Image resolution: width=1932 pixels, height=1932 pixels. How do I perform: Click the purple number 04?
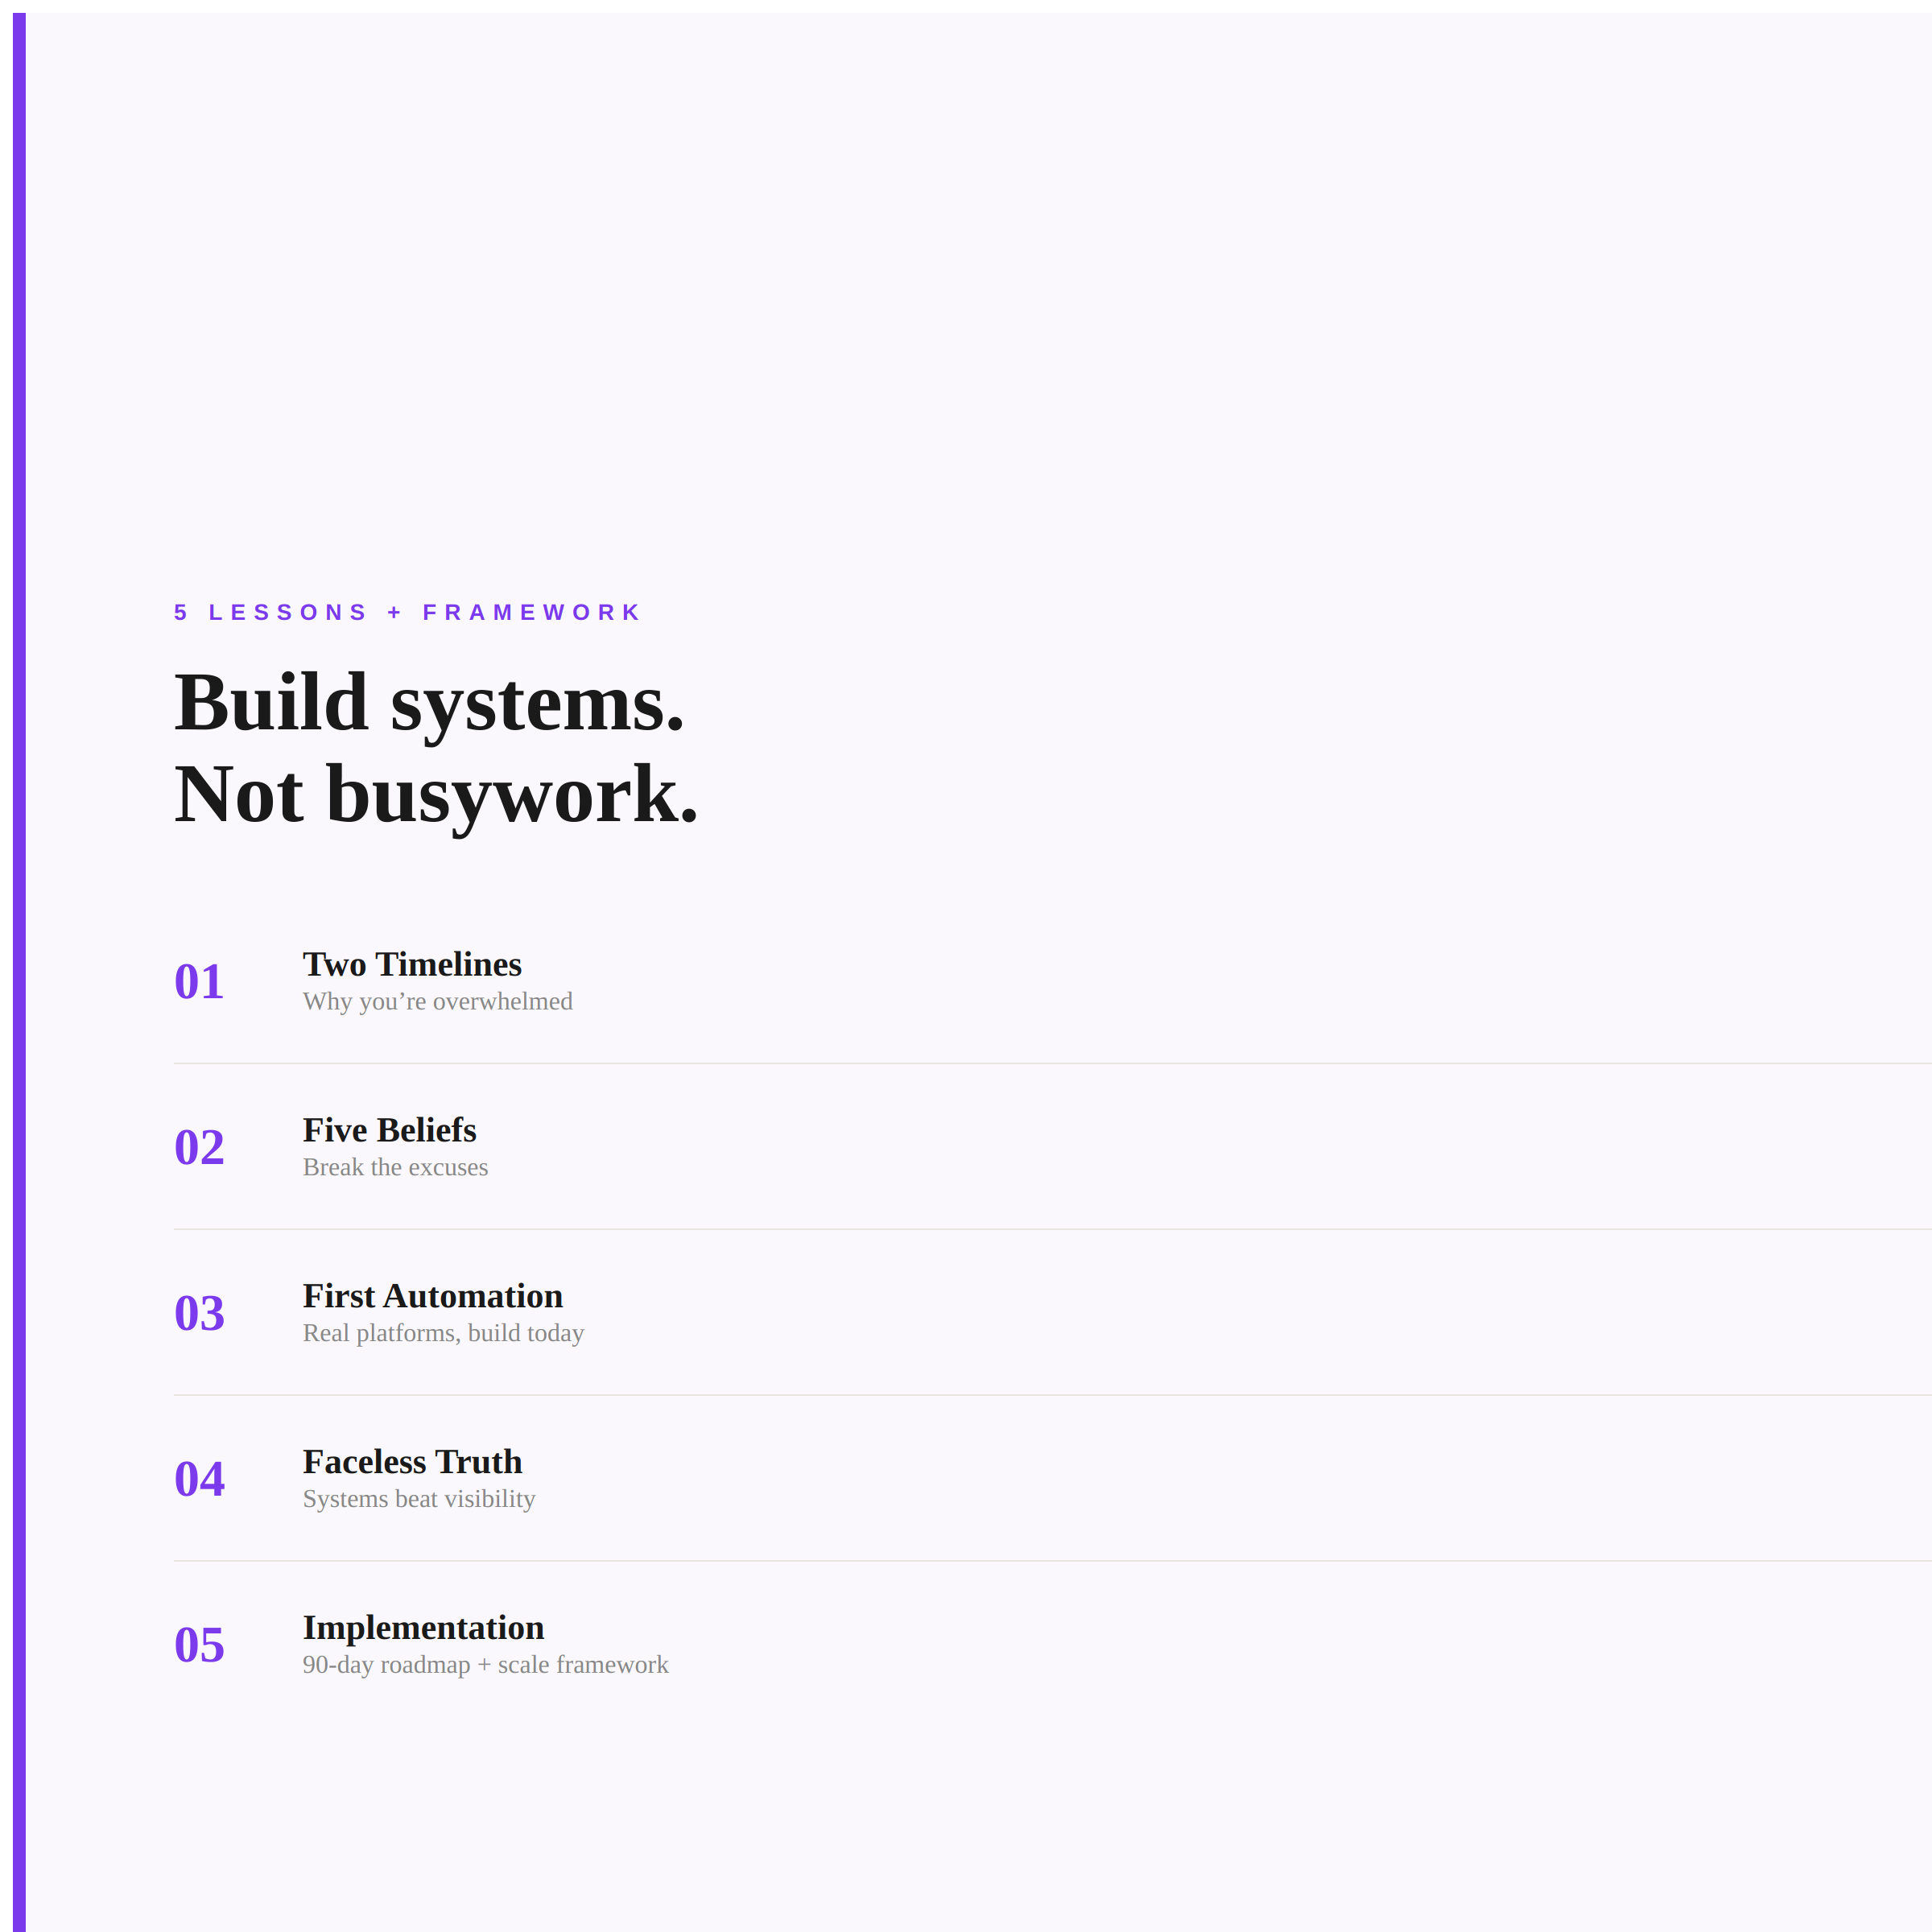click(x=199, y=1479)
